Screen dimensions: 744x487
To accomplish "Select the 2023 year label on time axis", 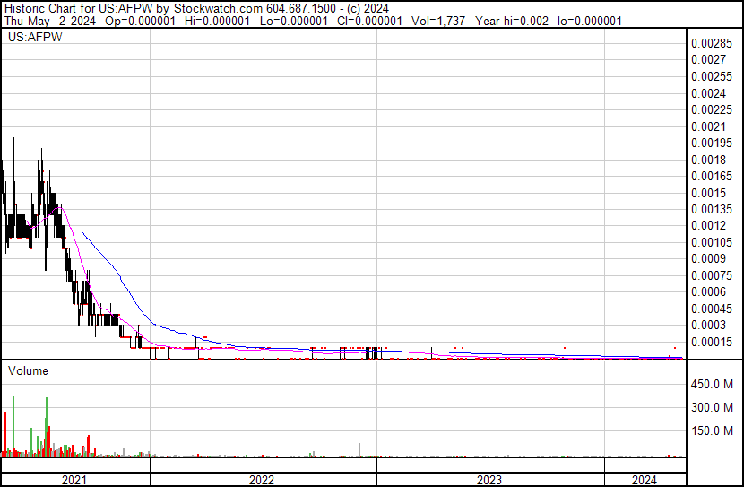I will [489, 480].
